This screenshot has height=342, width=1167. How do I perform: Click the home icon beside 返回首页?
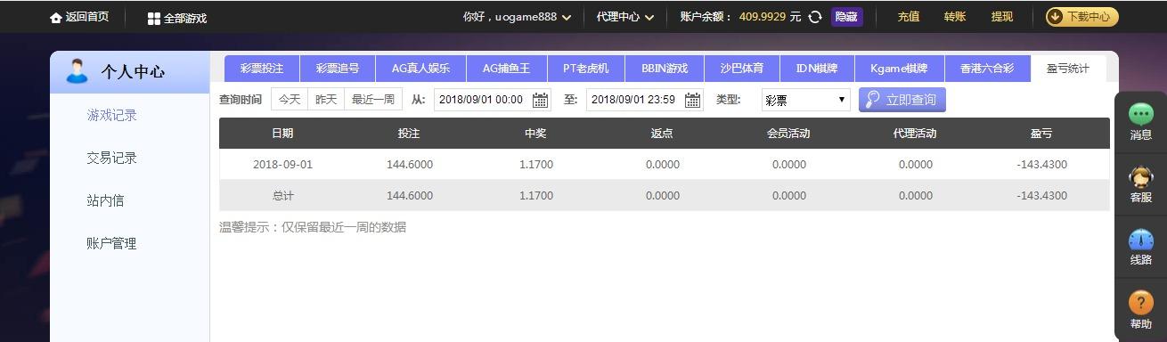(57, 18)
